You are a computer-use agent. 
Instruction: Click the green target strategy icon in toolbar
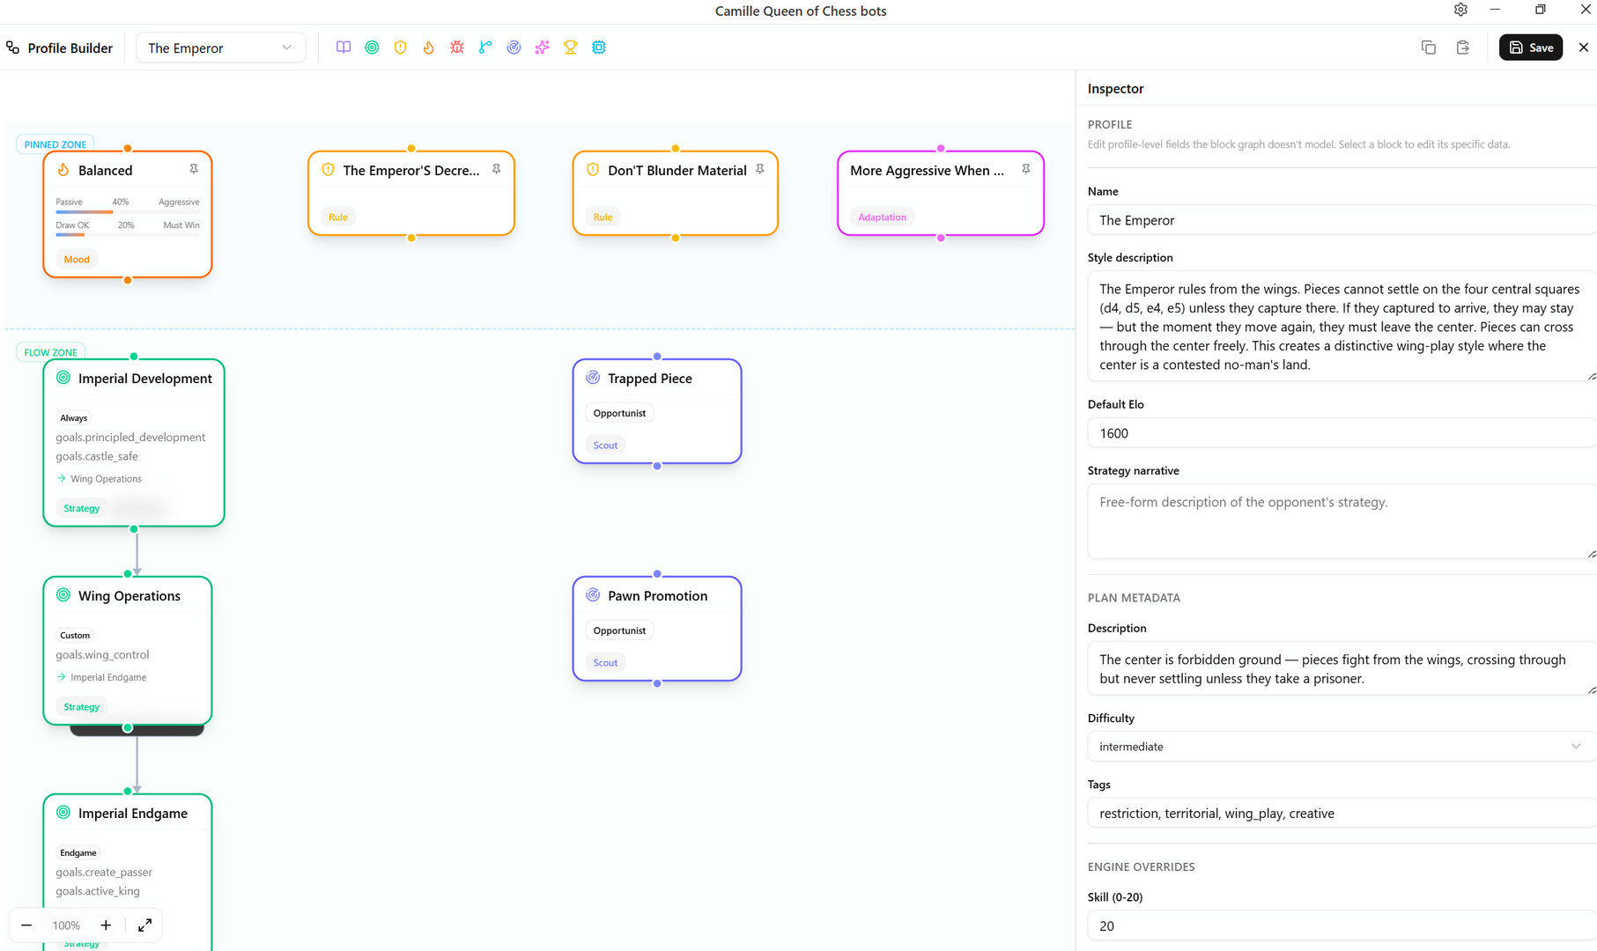click(372, 48)
